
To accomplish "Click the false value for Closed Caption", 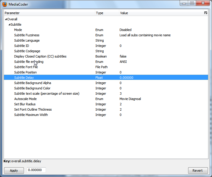I will 123,56.
